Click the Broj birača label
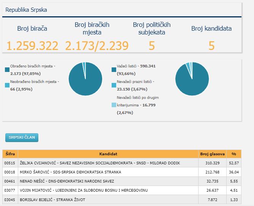254x206 pixels. [x=32, y=28]
